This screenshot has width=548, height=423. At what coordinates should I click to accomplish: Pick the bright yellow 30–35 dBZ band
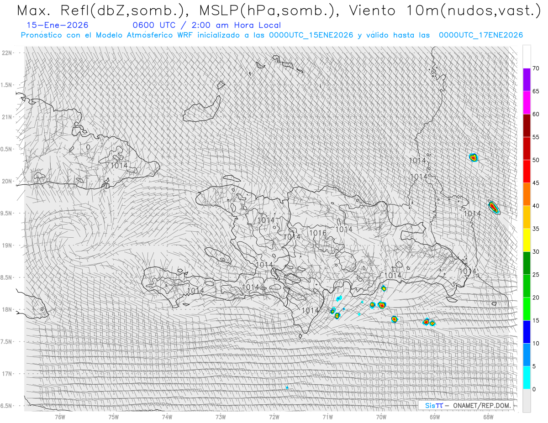pyautogui.click(x=527, y=240)
